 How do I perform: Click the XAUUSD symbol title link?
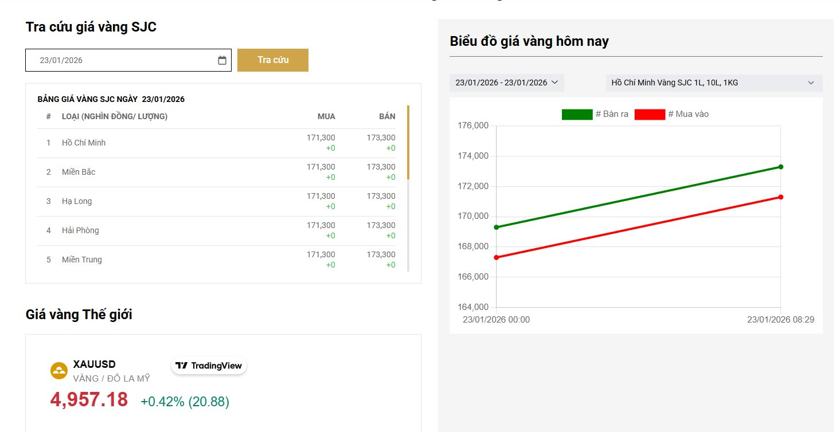coord(95,364)
